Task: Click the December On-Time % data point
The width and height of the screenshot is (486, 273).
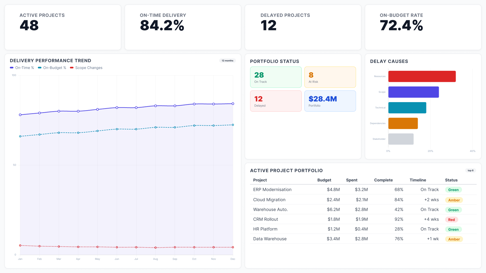Action: tap(233, 104)
